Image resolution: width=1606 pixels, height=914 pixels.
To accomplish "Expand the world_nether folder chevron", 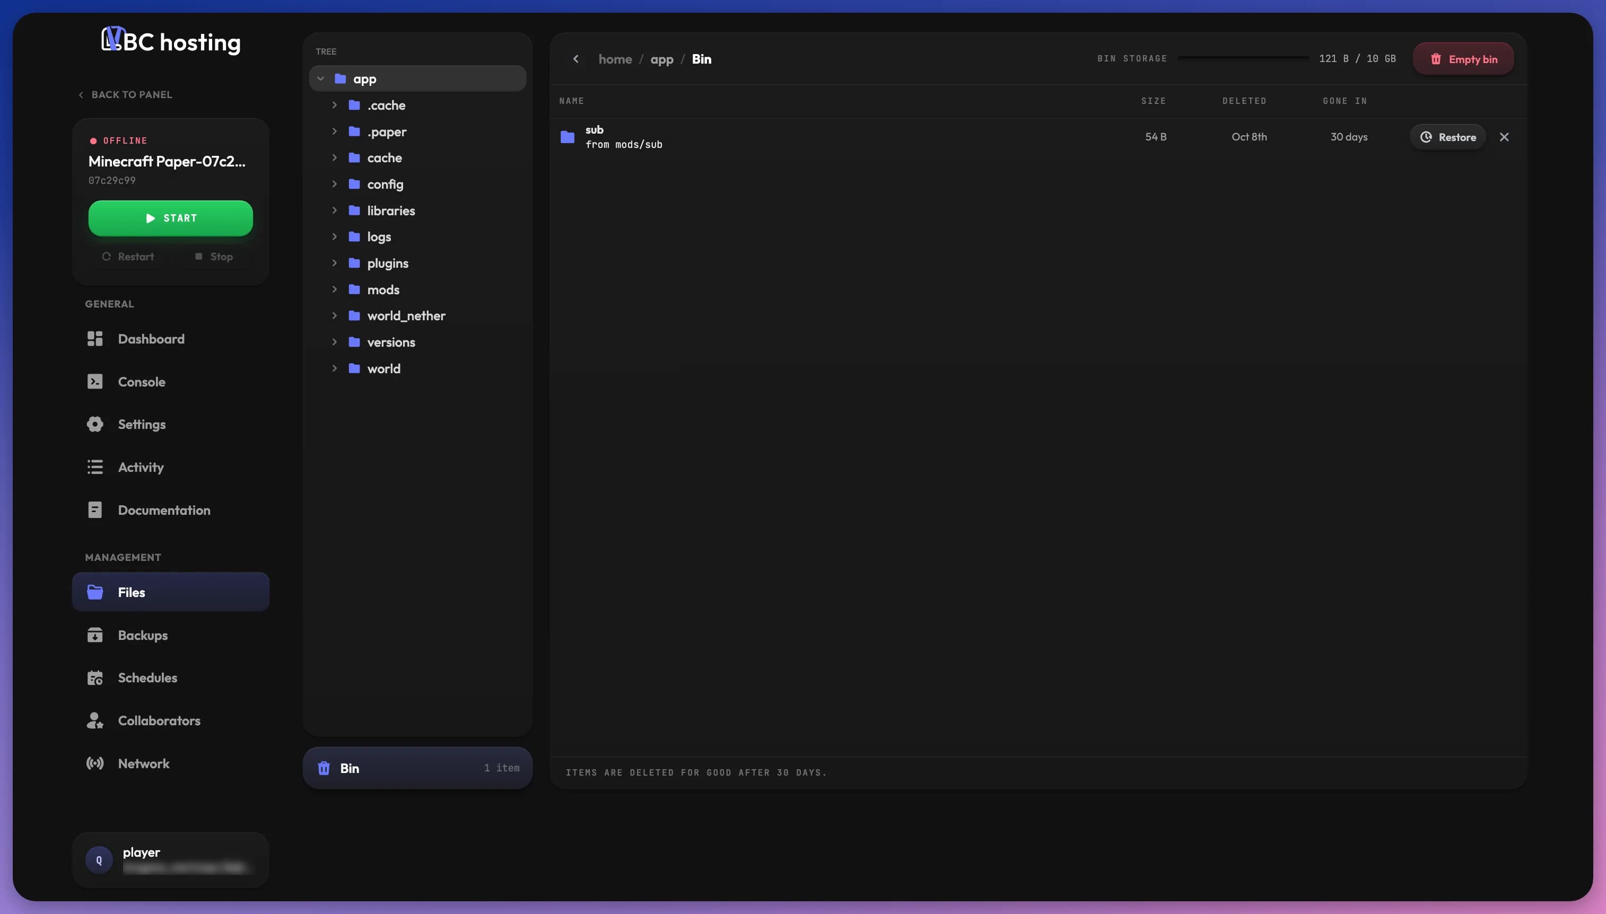I will click(335, 316).
